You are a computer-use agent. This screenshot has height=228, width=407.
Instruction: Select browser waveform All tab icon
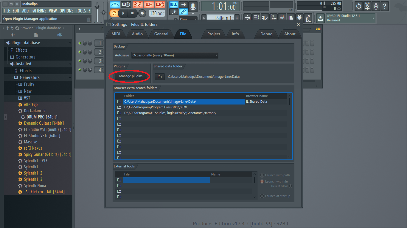(13, 35)
